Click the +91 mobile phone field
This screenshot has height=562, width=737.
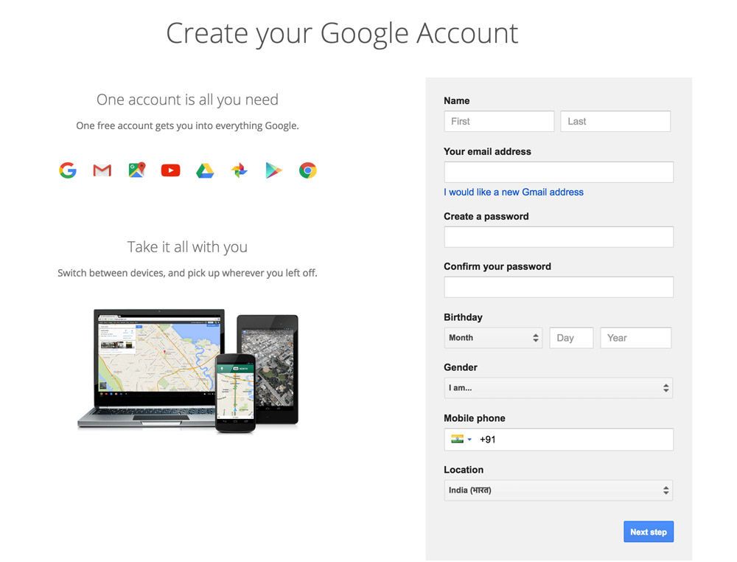[559, 440]
